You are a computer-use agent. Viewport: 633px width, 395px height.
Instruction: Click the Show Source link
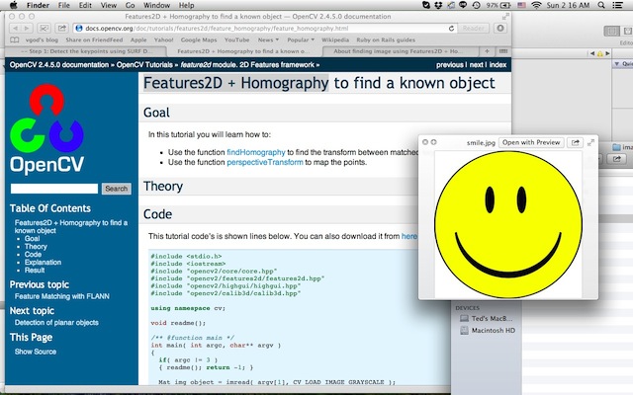[36, 352]
